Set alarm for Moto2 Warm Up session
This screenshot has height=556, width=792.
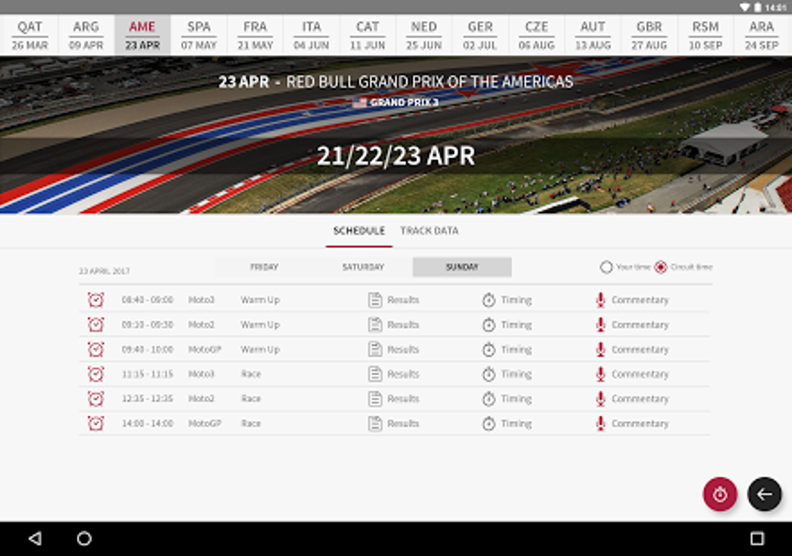coord(96,324)
